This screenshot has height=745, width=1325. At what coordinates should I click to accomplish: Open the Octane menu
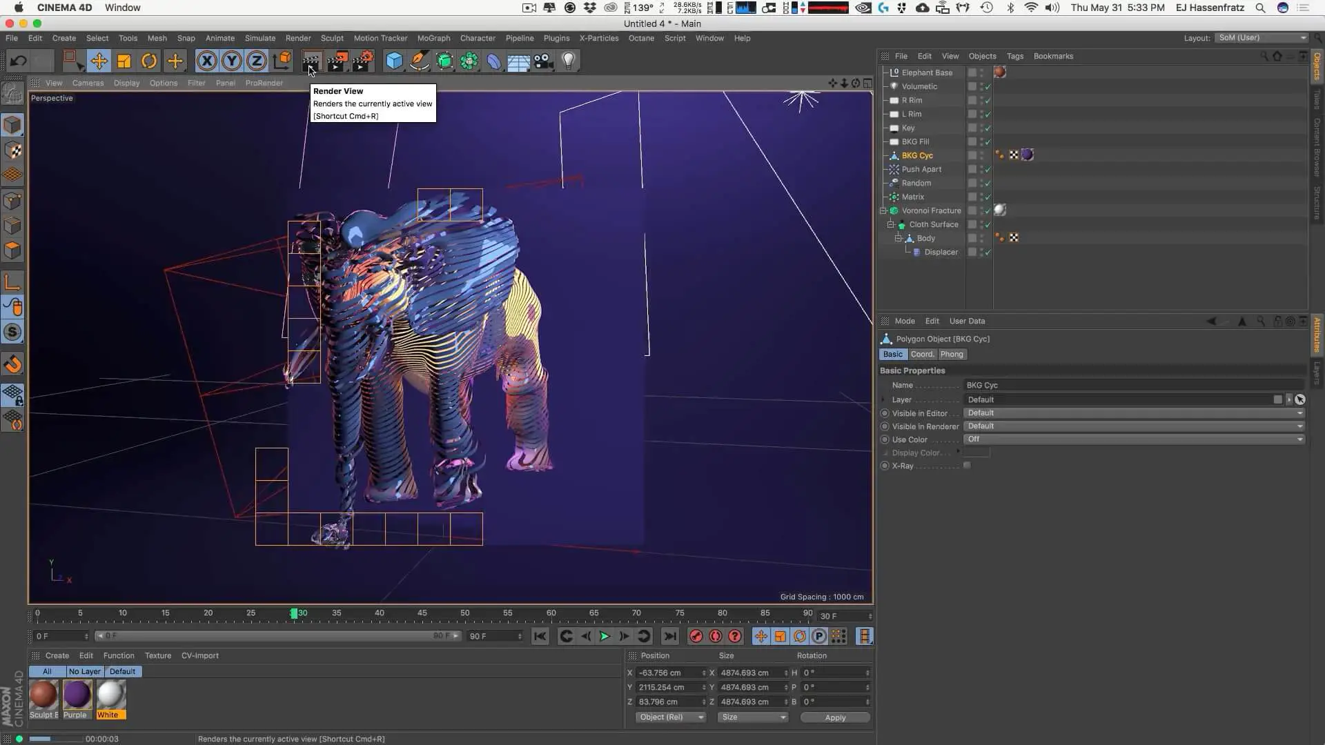[x=641, y=38]
